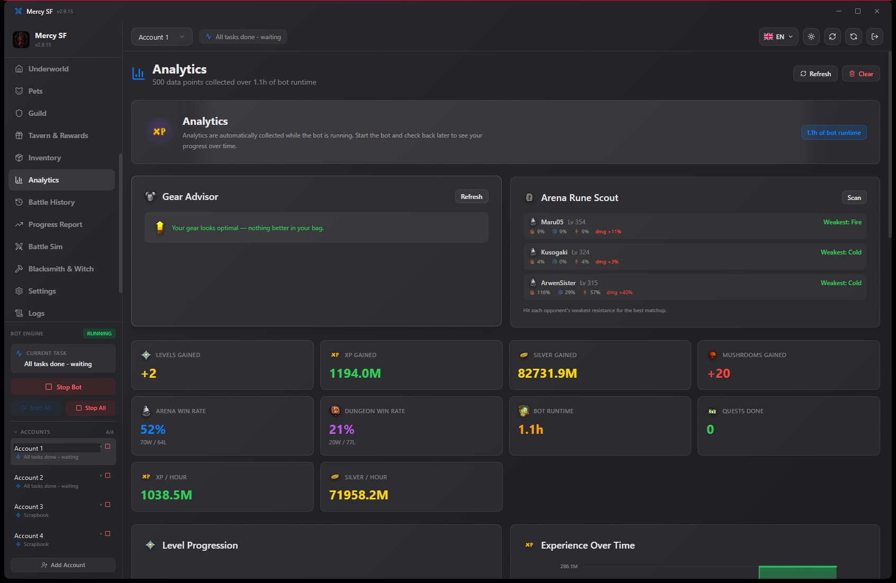This screenshot has height=583, width=896.
Task: Click the Logs scroll icon
Action: tap(19, 313)
